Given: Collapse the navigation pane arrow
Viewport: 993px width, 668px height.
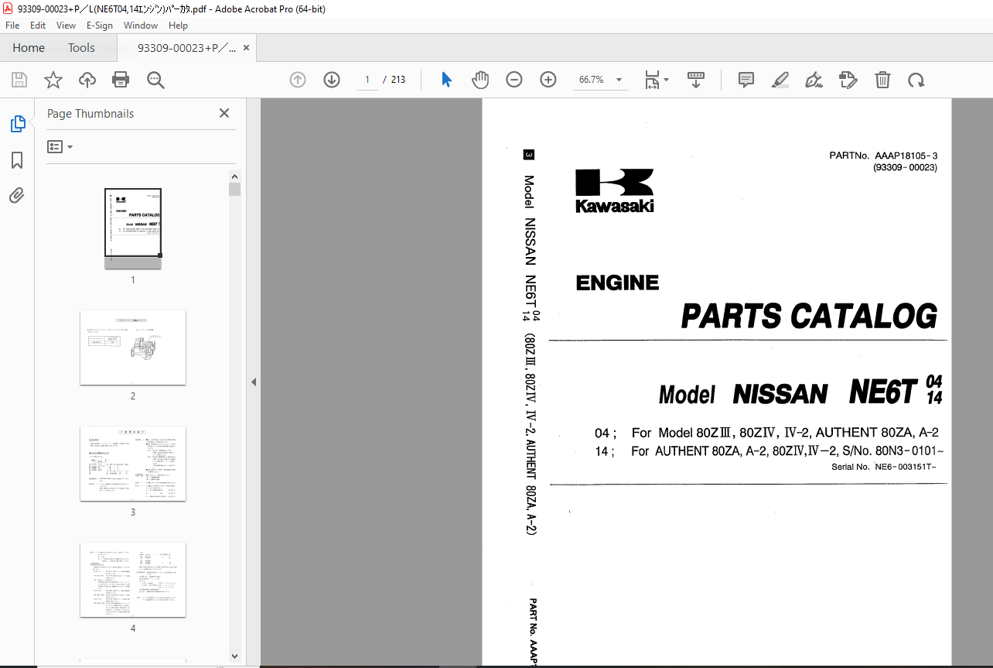Looking at the screenshot, I should [253, 382].
